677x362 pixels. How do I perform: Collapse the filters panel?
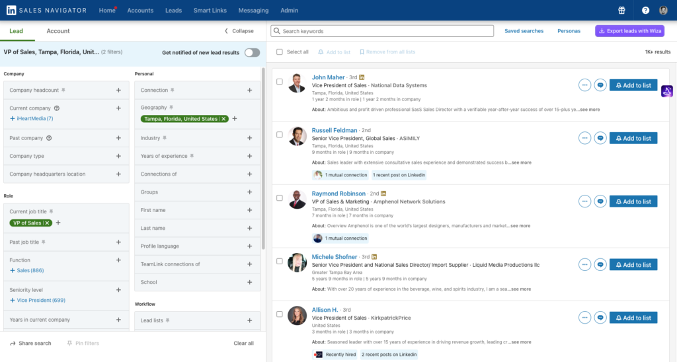239,31
